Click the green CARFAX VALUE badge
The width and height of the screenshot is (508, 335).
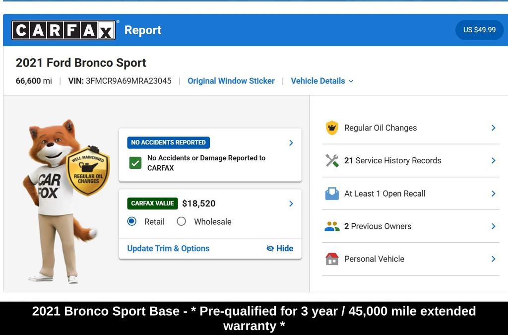tap(152, 203)
